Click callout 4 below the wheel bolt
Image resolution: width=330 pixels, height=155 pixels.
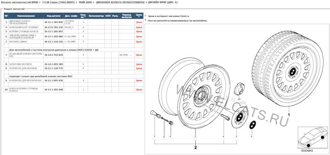223,137
